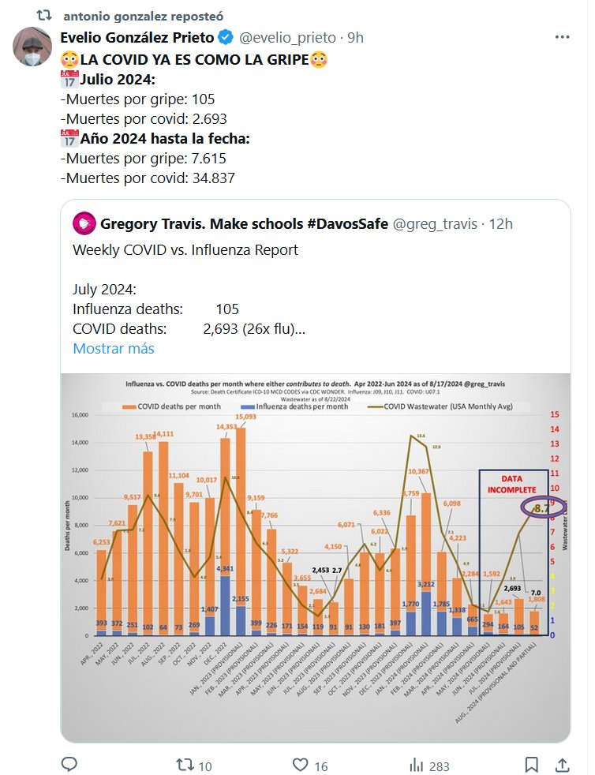The width and height of the screenshot is (595, 775).
Task: Open the three-dot more options menu
Action: click(562, 37)
